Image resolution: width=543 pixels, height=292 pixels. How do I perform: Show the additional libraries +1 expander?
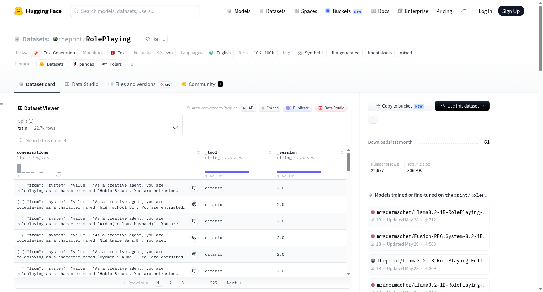point(130,64)
